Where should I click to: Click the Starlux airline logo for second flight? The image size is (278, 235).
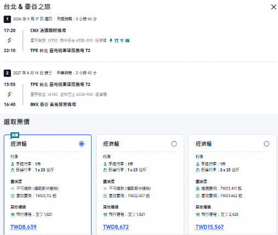click(x=9, y=94)
